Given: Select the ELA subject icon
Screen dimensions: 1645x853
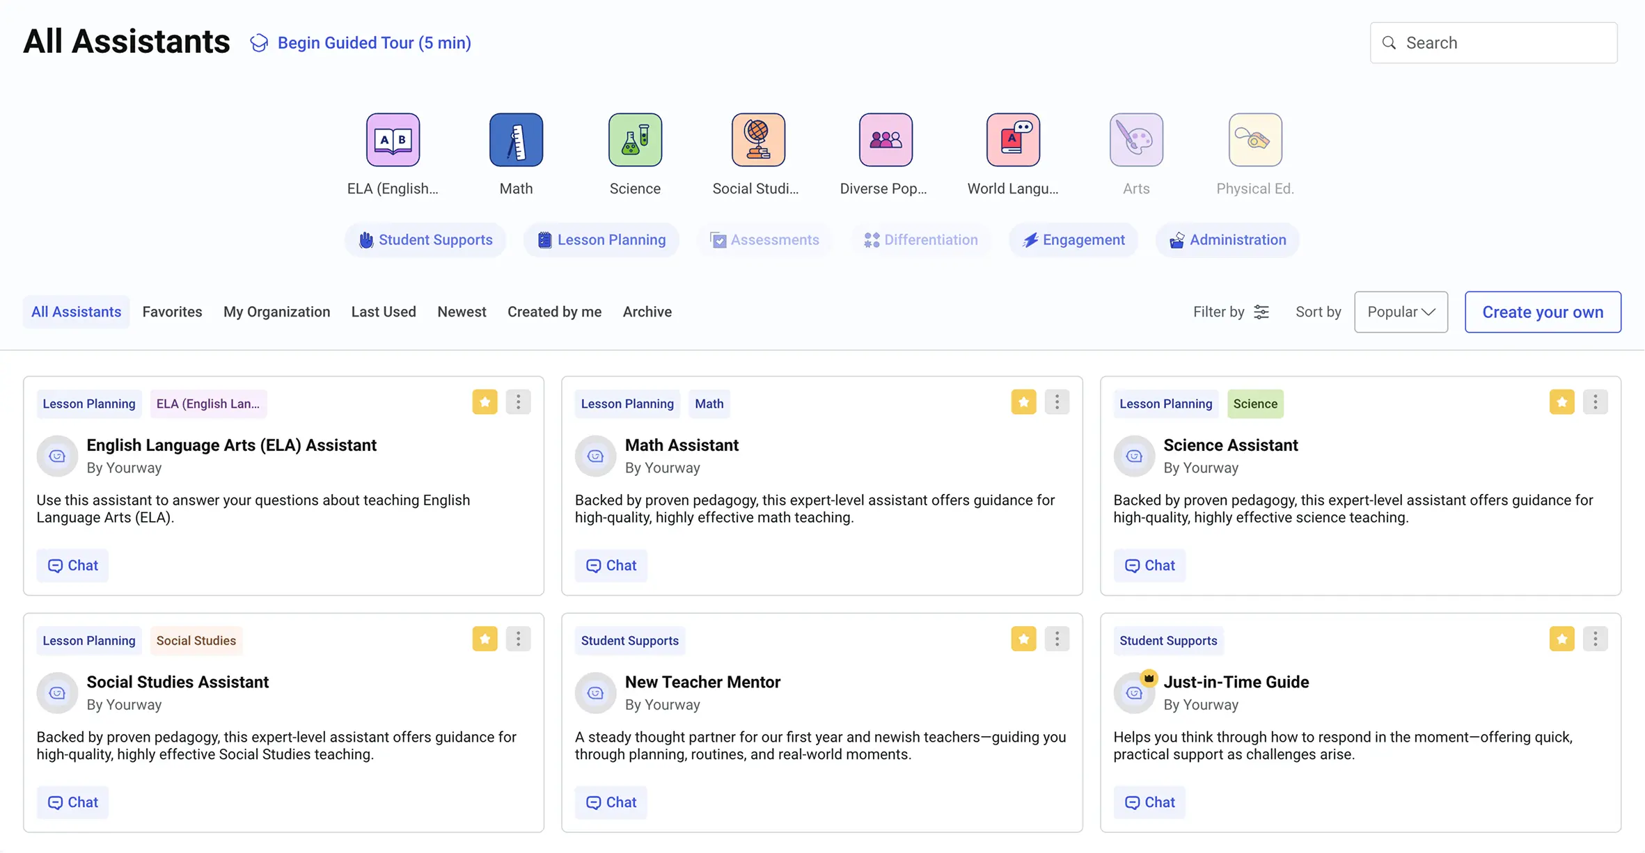Looking at the screenshot, I should tap(393, 140).
